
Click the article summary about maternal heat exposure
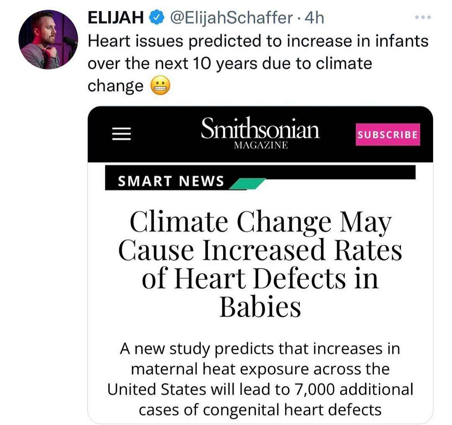click(260, 379)
